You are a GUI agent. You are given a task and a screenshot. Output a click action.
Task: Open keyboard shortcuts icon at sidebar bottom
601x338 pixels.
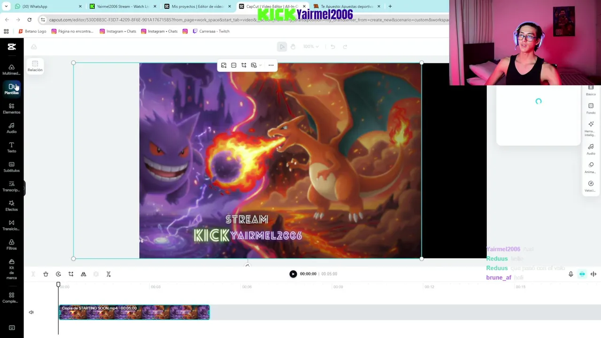(12, 328)
